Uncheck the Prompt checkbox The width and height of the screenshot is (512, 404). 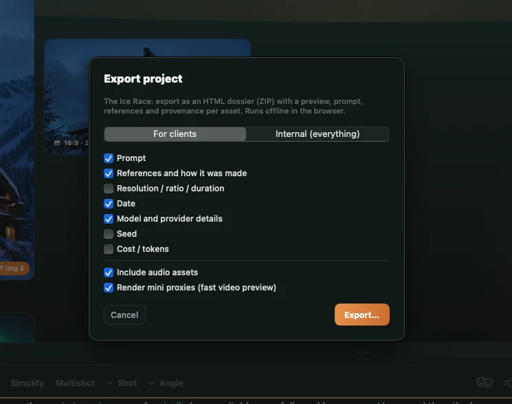coord(109,158)
